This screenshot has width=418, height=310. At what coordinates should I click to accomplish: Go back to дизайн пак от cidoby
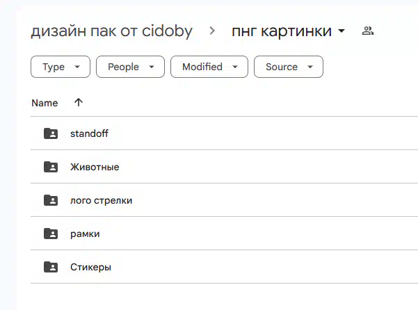pos(111,31)
